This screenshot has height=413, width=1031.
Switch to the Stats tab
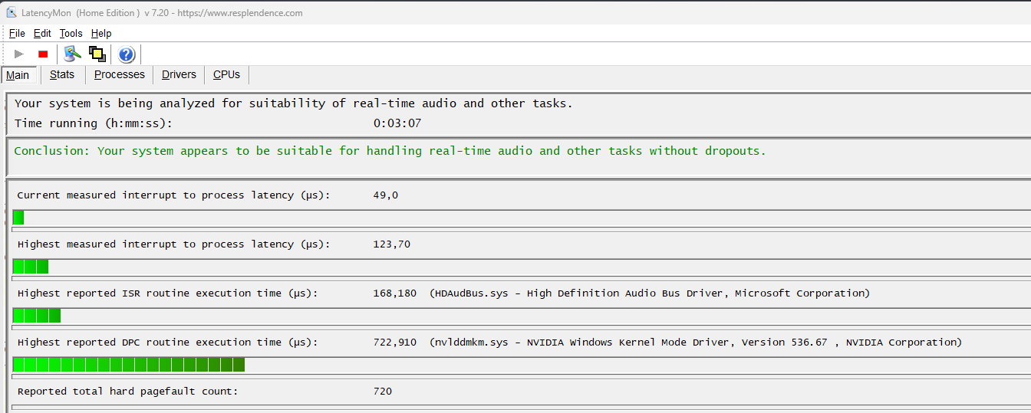[x=62, y=74]
